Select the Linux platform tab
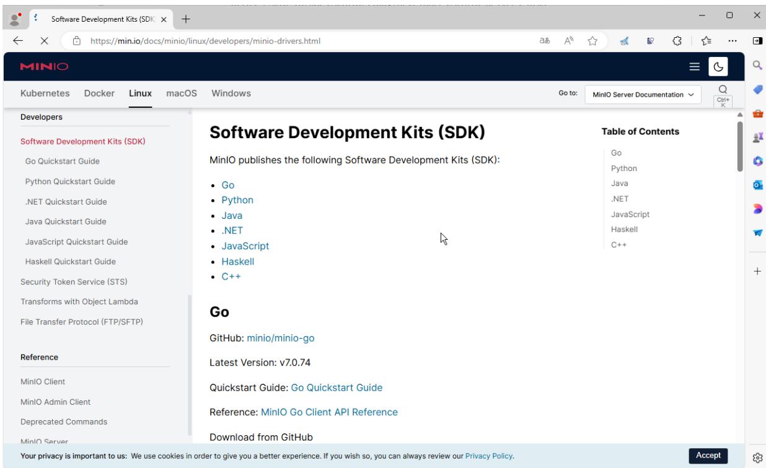 tap(141, 94)
